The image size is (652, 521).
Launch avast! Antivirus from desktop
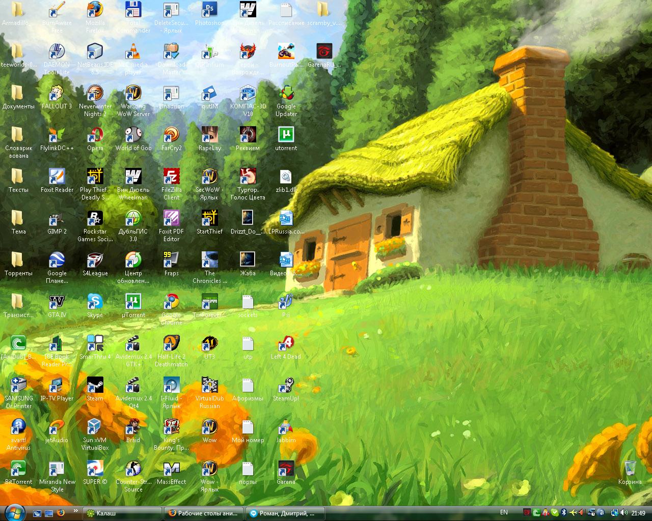coord(19,435)
